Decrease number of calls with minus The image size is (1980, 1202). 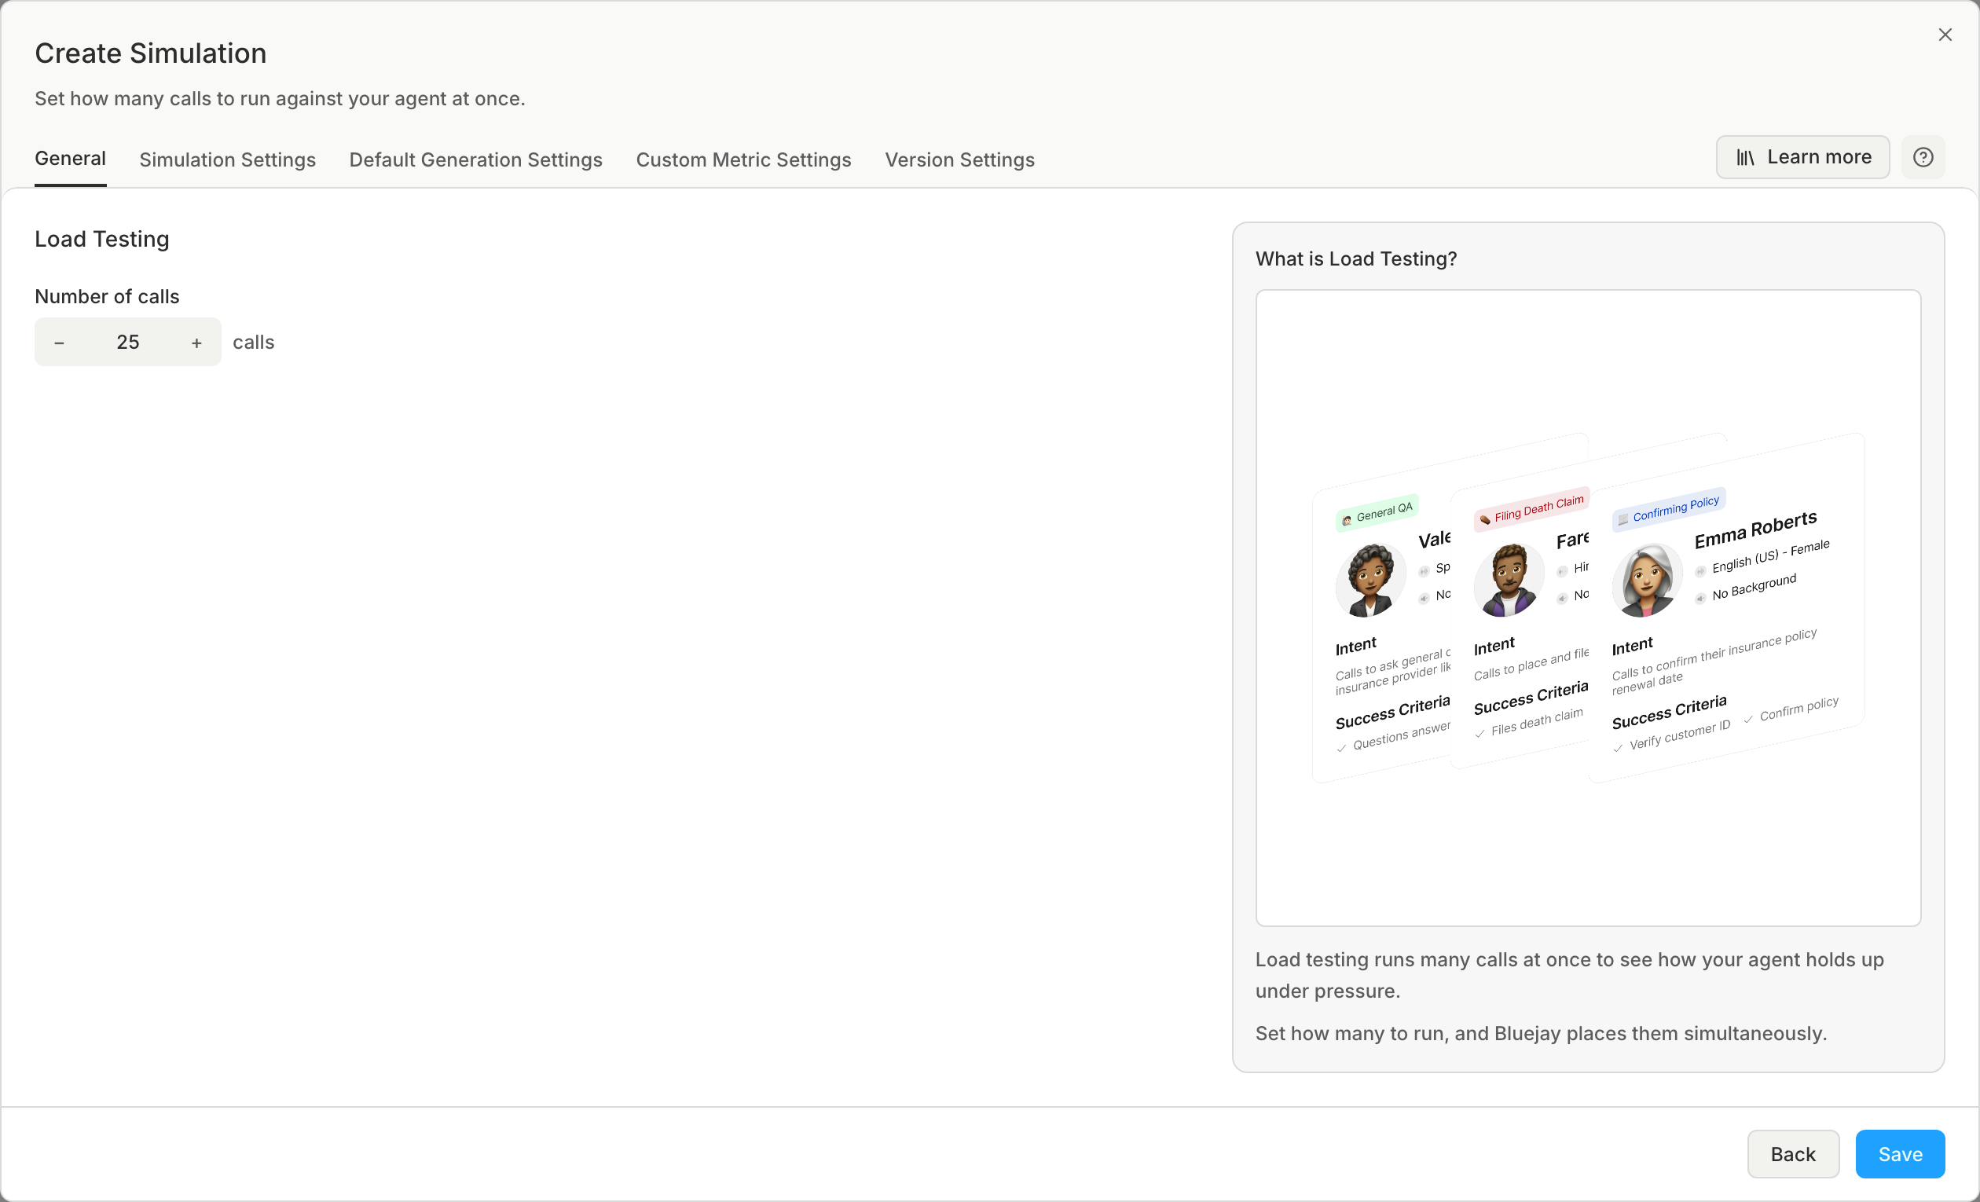tap(60, 343)
